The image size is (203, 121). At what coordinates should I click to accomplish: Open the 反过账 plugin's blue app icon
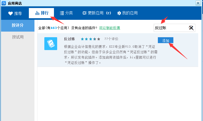[51, 44]
